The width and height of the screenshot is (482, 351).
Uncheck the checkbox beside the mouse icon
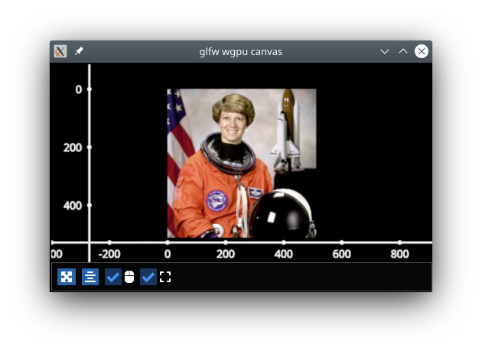click(x=112, y=277)
